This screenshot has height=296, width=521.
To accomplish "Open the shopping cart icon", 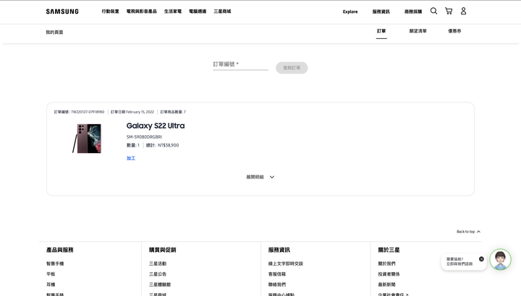I will (x=449, y=11).
